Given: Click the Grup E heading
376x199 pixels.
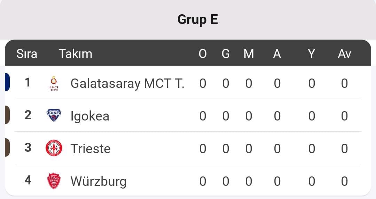Looking at the screenshot, I should (x=198, y=19).
